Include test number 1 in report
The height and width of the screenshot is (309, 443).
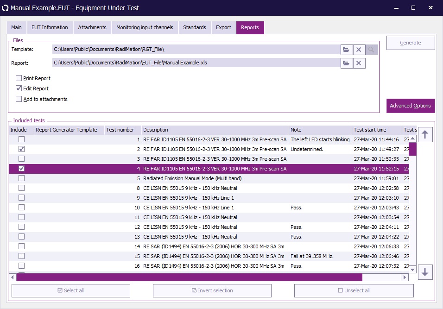pos(21,139)
